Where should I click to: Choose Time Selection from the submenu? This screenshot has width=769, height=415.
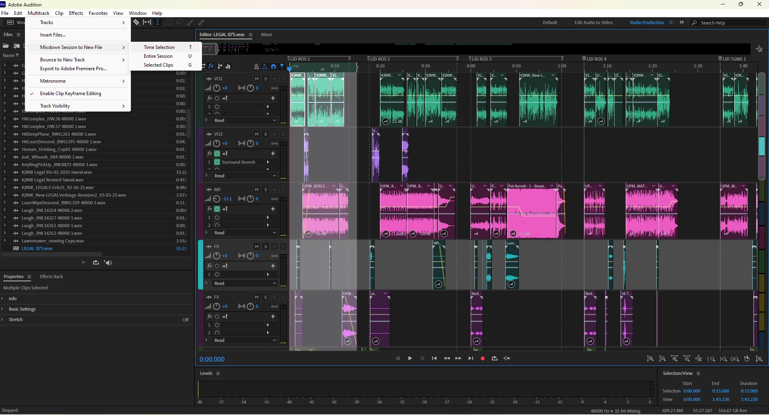(166, 47)
